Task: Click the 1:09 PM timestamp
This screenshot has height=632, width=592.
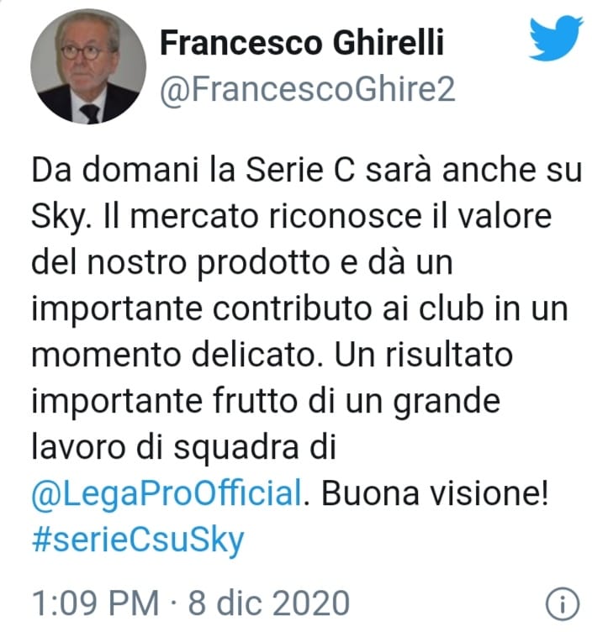Action: [x=95, y=603]
